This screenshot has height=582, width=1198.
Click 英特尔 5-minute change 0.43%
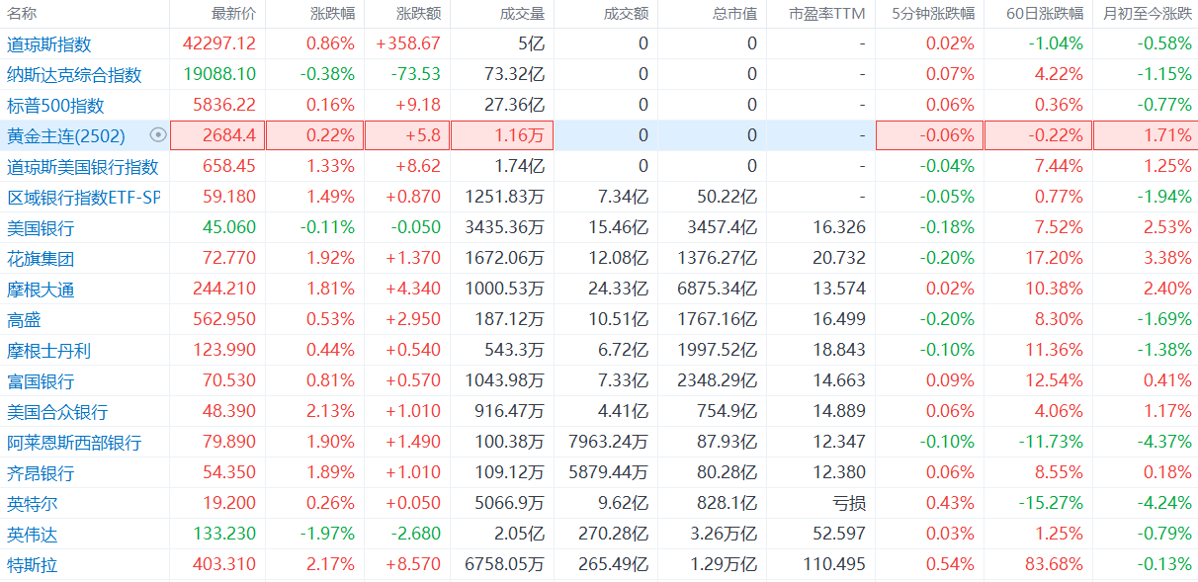(951, 504)
